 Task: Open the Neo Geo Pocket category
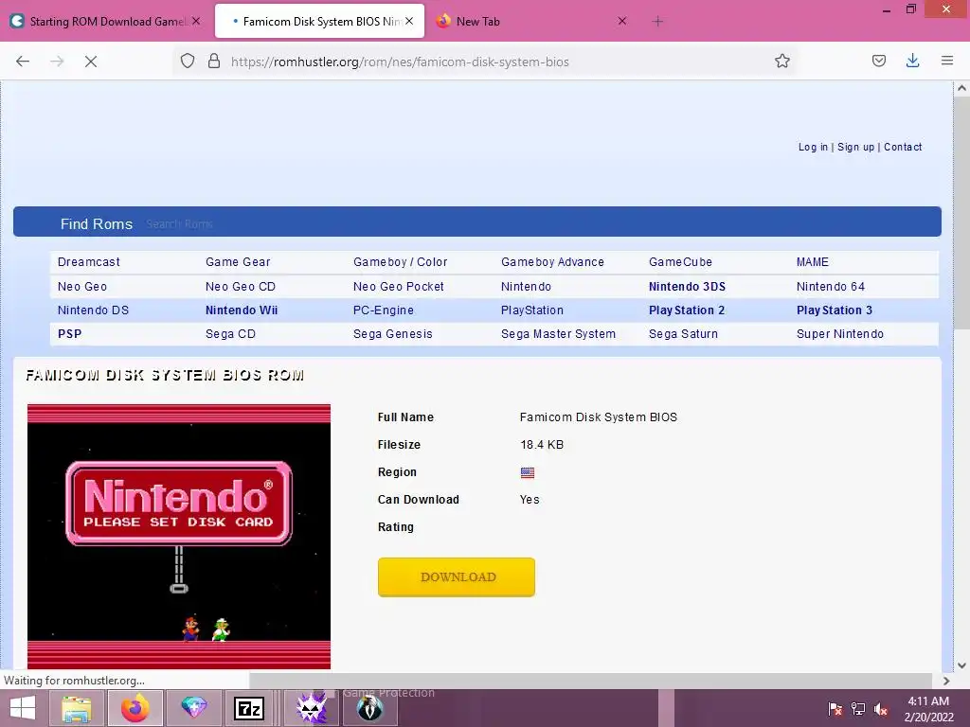(399, 287)
